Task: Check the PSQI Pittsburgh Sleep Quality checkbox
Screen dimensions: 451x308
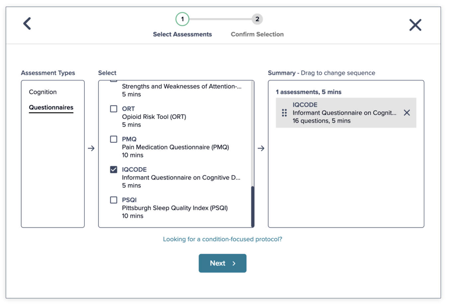Action: point(113,200)
